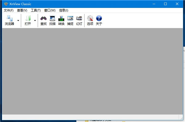Open the 窗口(W) menu

pyautogui.click(x=50, y=10)
